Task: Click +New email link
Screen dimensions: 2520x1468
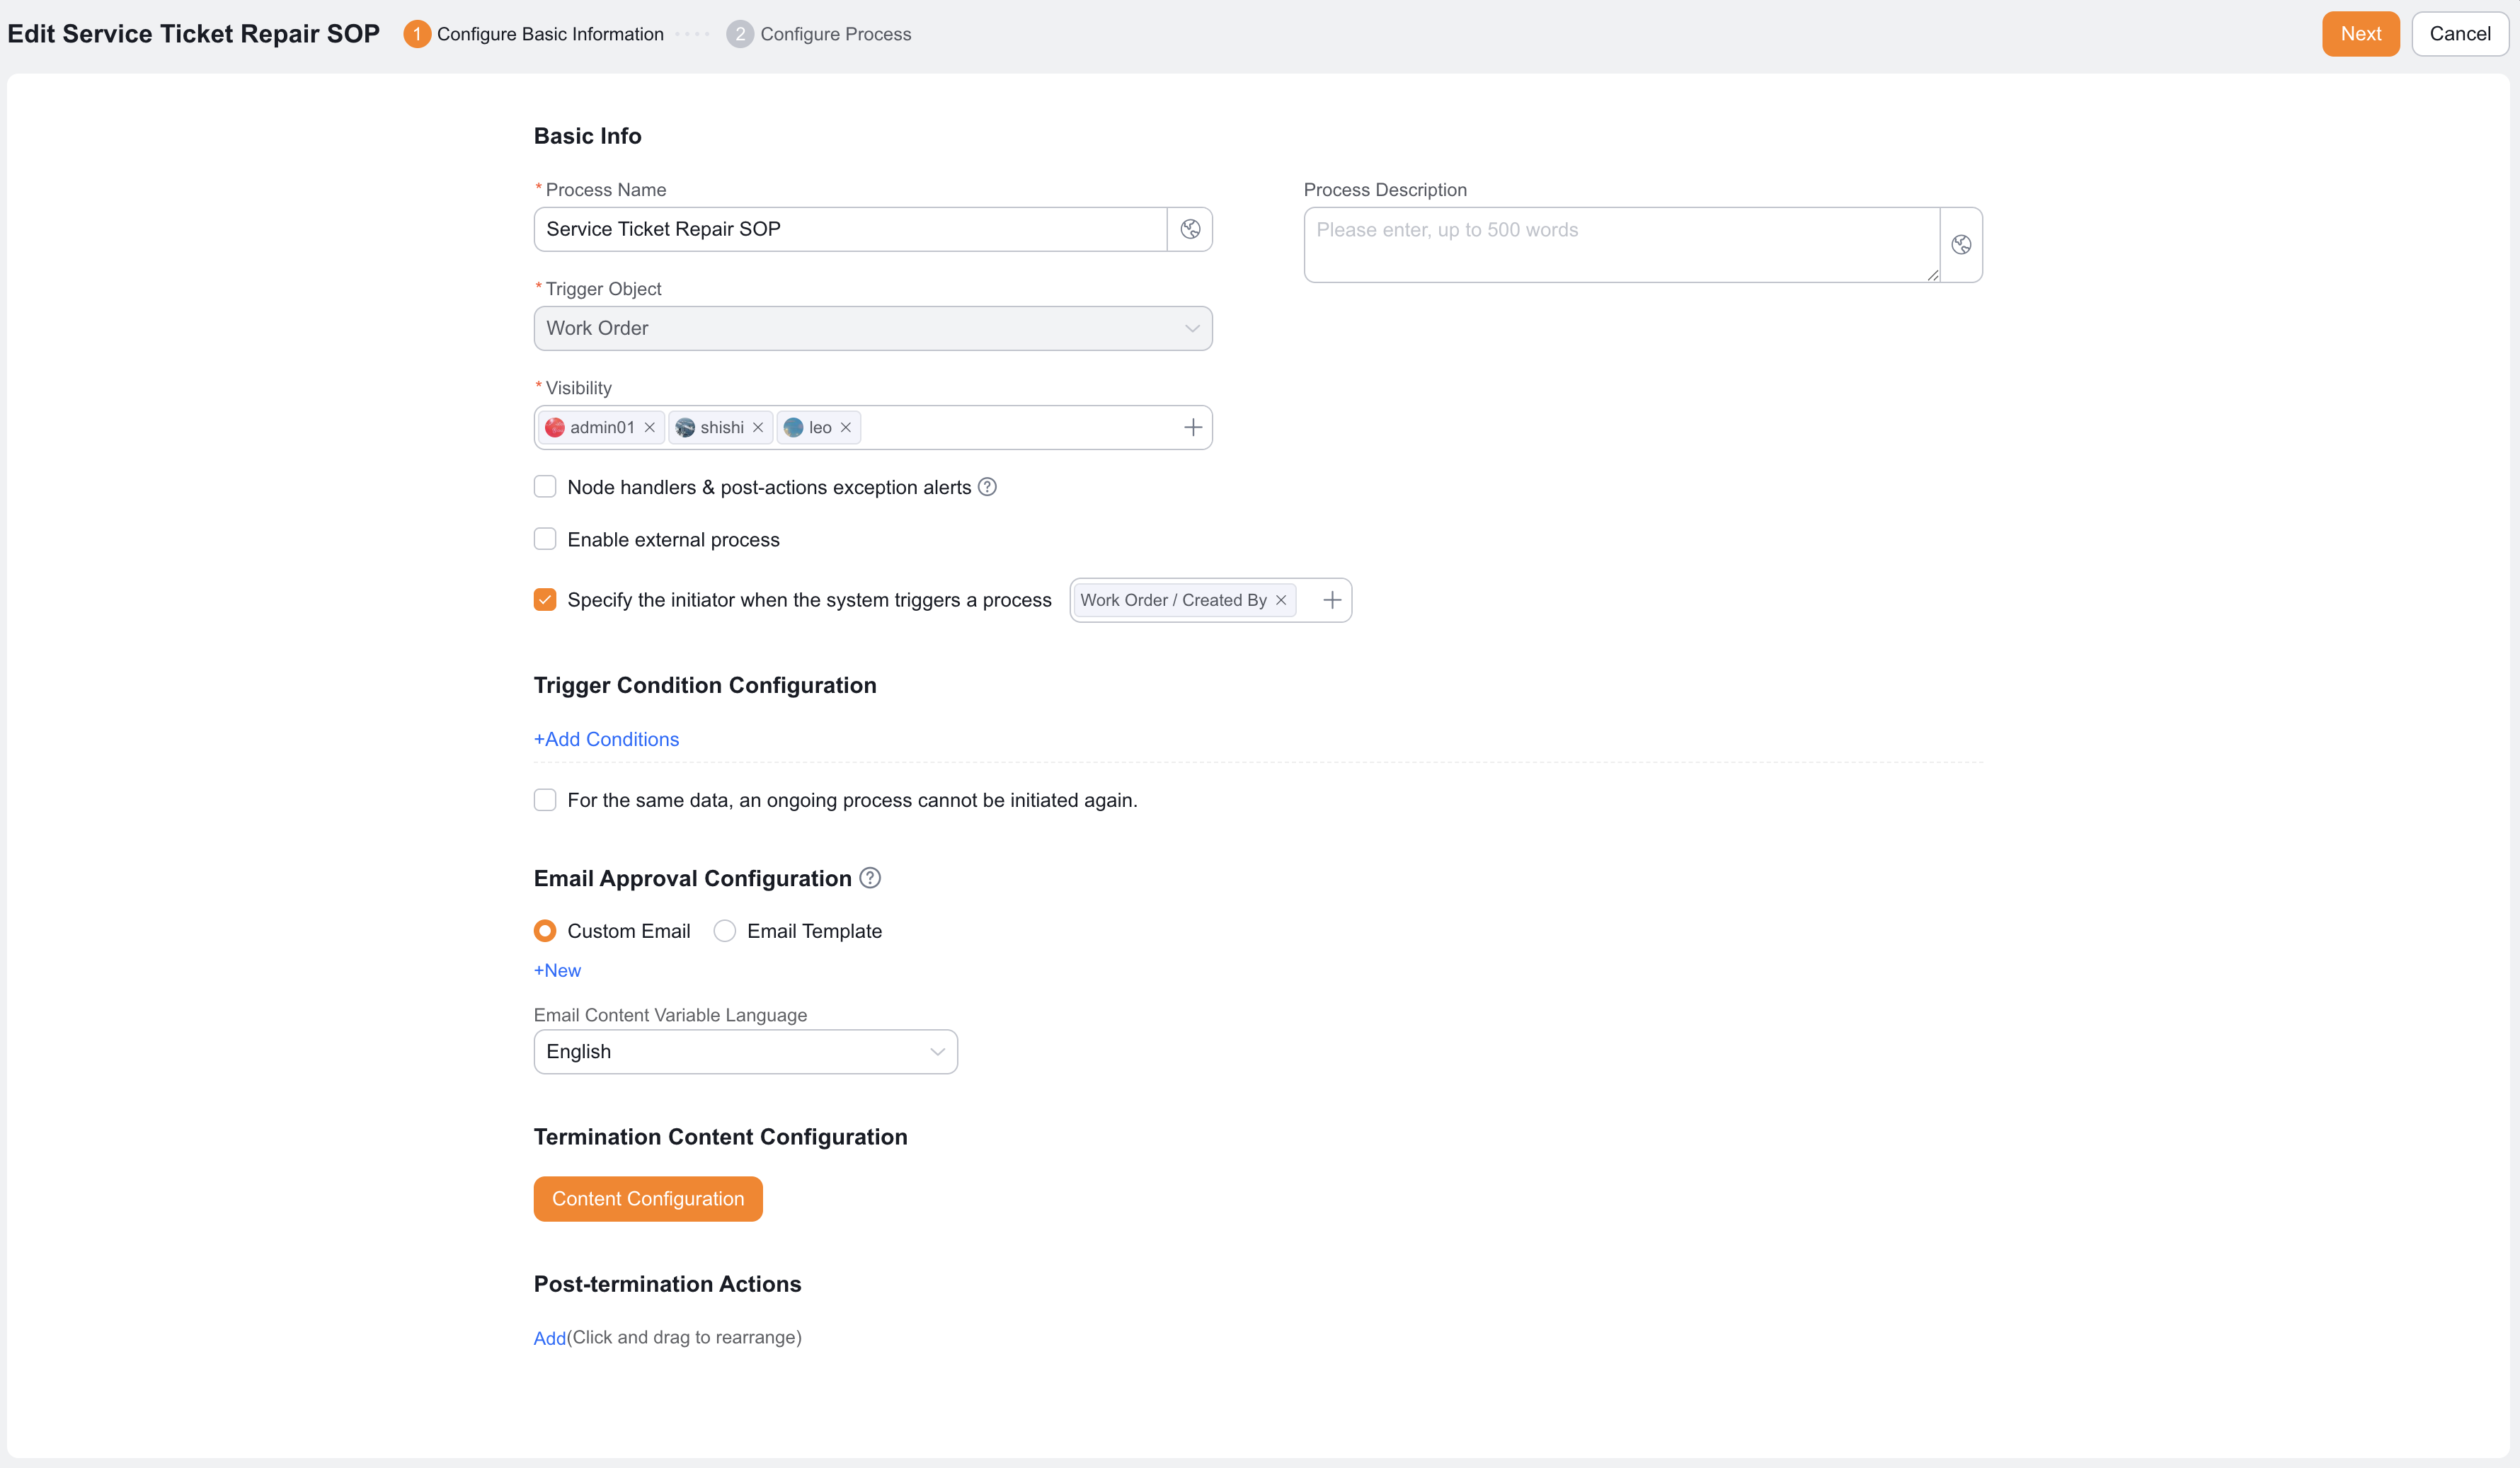Action: click(557, 970)
